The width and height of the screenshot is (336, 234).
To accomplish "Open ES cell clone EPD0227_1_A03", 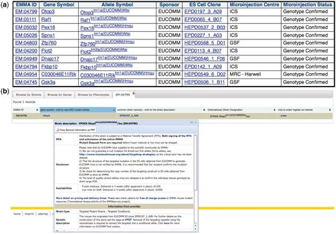I will tap(203, 35).
